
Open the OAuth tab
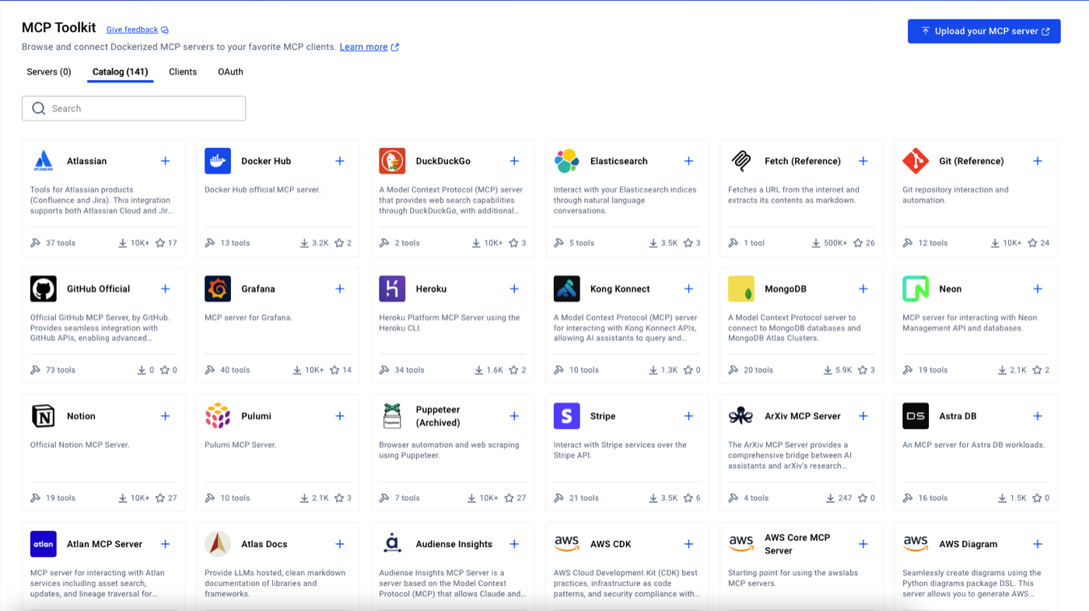click(x=230, y=72)
